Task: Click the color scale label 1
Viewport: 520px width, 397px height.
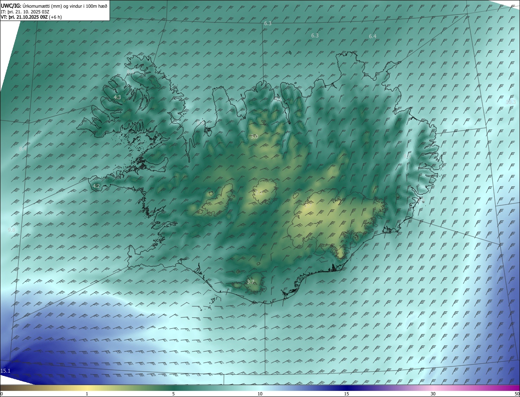Action: click(87, 394)
